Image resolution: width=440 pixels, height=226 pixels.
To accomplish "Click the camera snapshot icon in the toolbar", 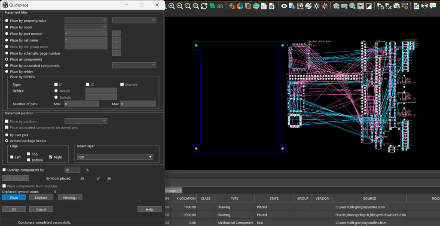I will [397, 6].
